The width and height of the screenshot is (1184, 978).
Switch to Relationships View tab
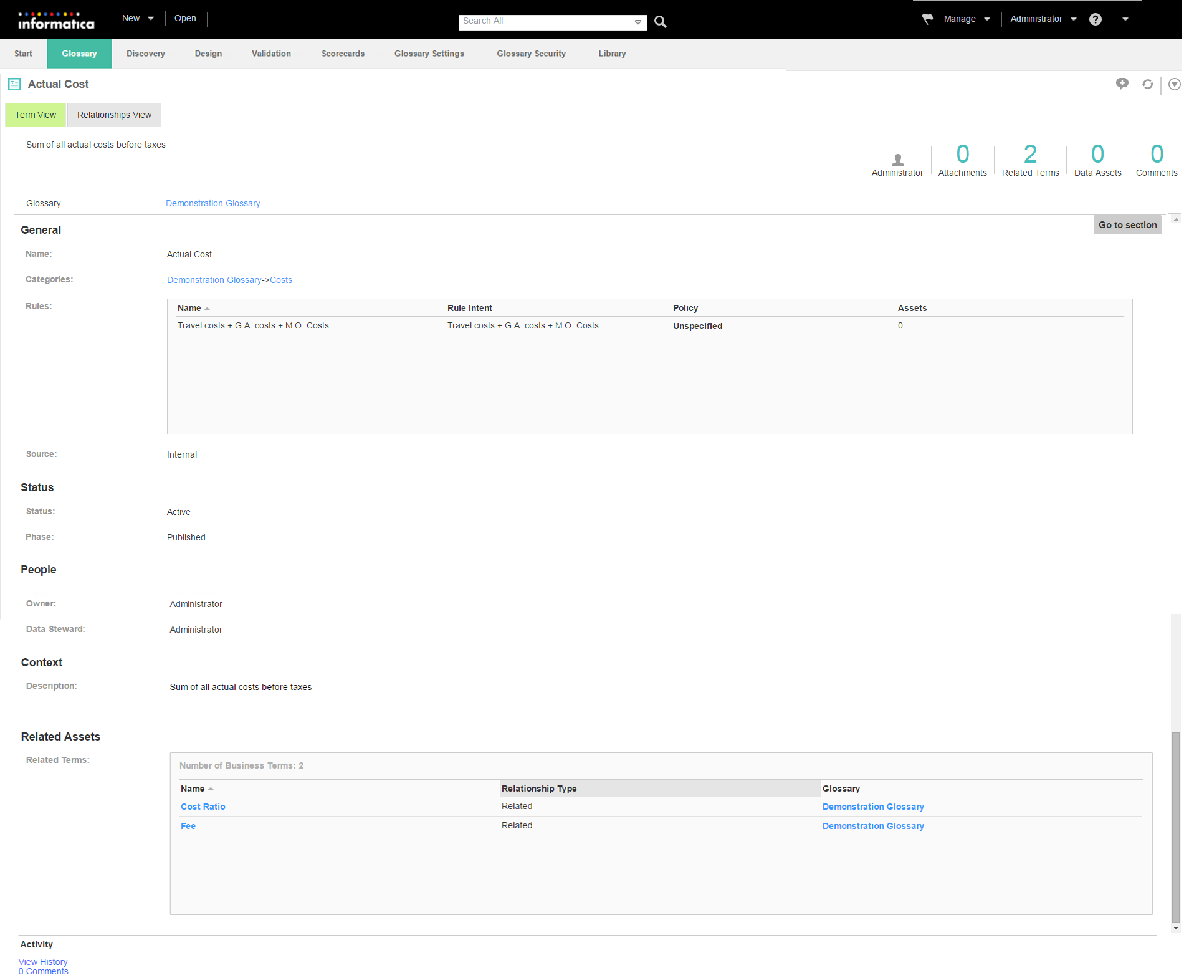[114, 115]
